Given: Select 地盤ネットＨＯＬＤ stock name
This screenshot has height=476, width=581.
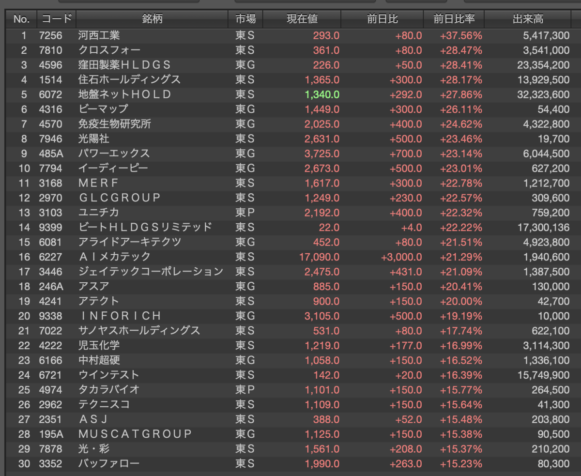Looking at the screenshot, I should tap(125, 94).
